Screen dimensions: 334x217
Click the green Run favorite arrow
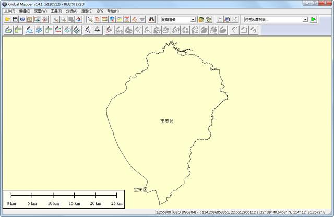pos(313,19)
